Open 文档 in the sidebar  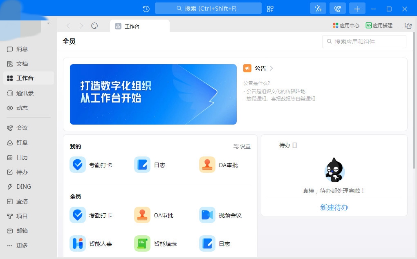point(29,64)
